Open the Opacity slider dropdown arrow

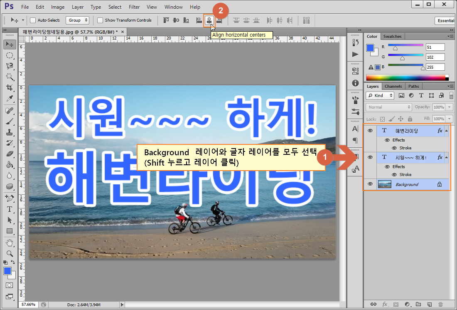pyautogui.click(x=450, y=107)
